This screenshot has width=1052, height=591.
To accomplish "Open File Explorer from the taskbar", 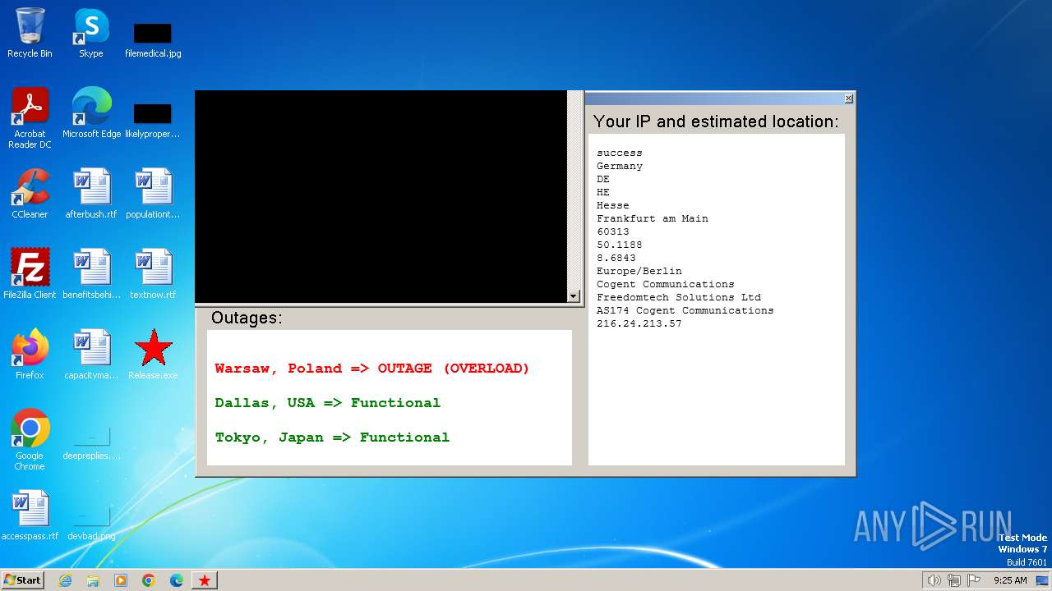I will 93,580.
